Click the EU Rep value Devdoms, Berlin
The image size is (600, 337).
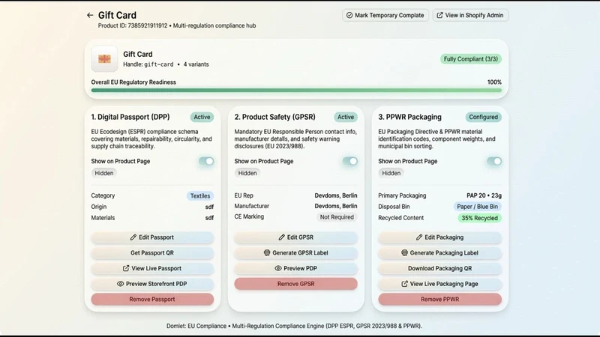coord(336,195)
